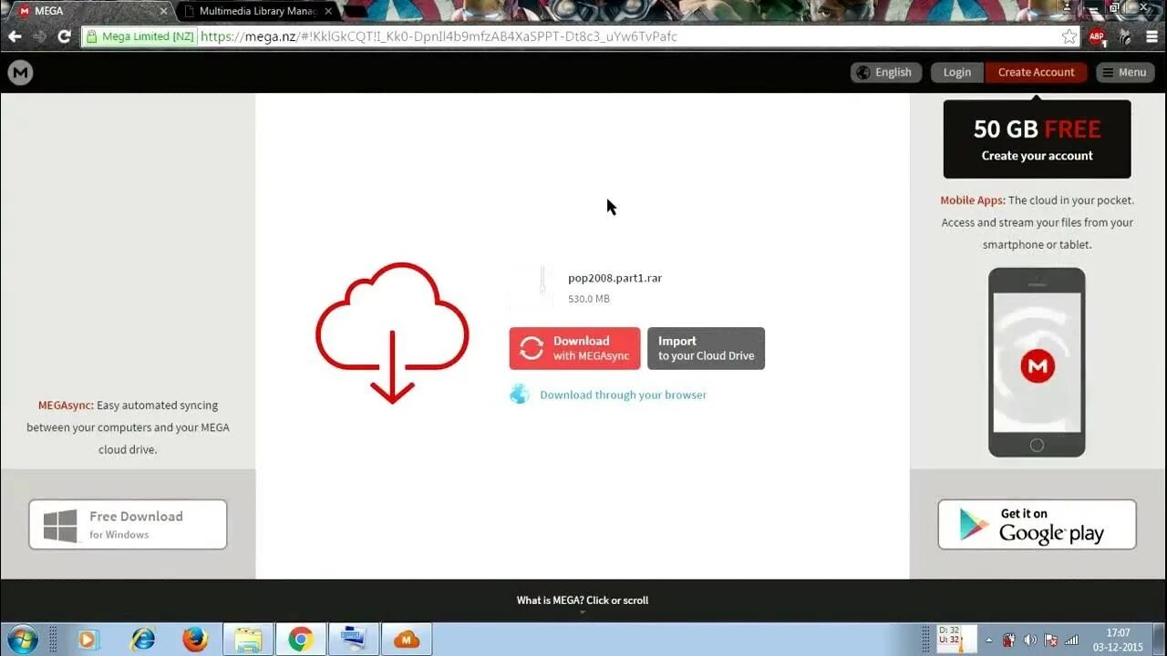Click the tray icon with red X
Image resolution: width=1167 pixels, height=656 pixels.
point(1050,641)
